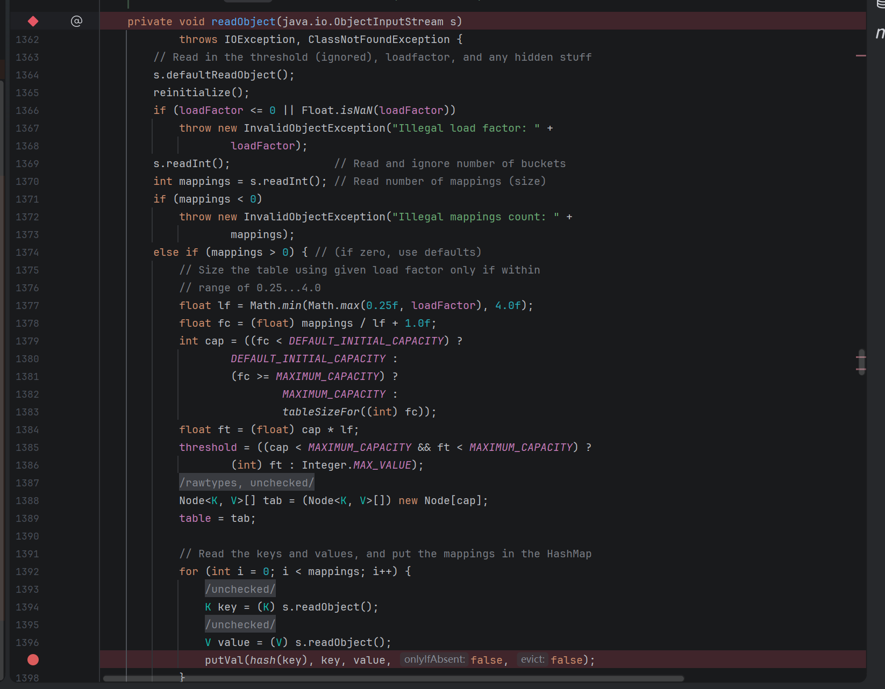Image resolution: width=885 pixels, height=689 pixels.
Task: Click the onlyIfAbsent: parameter hint
Action: coord(434,659)
